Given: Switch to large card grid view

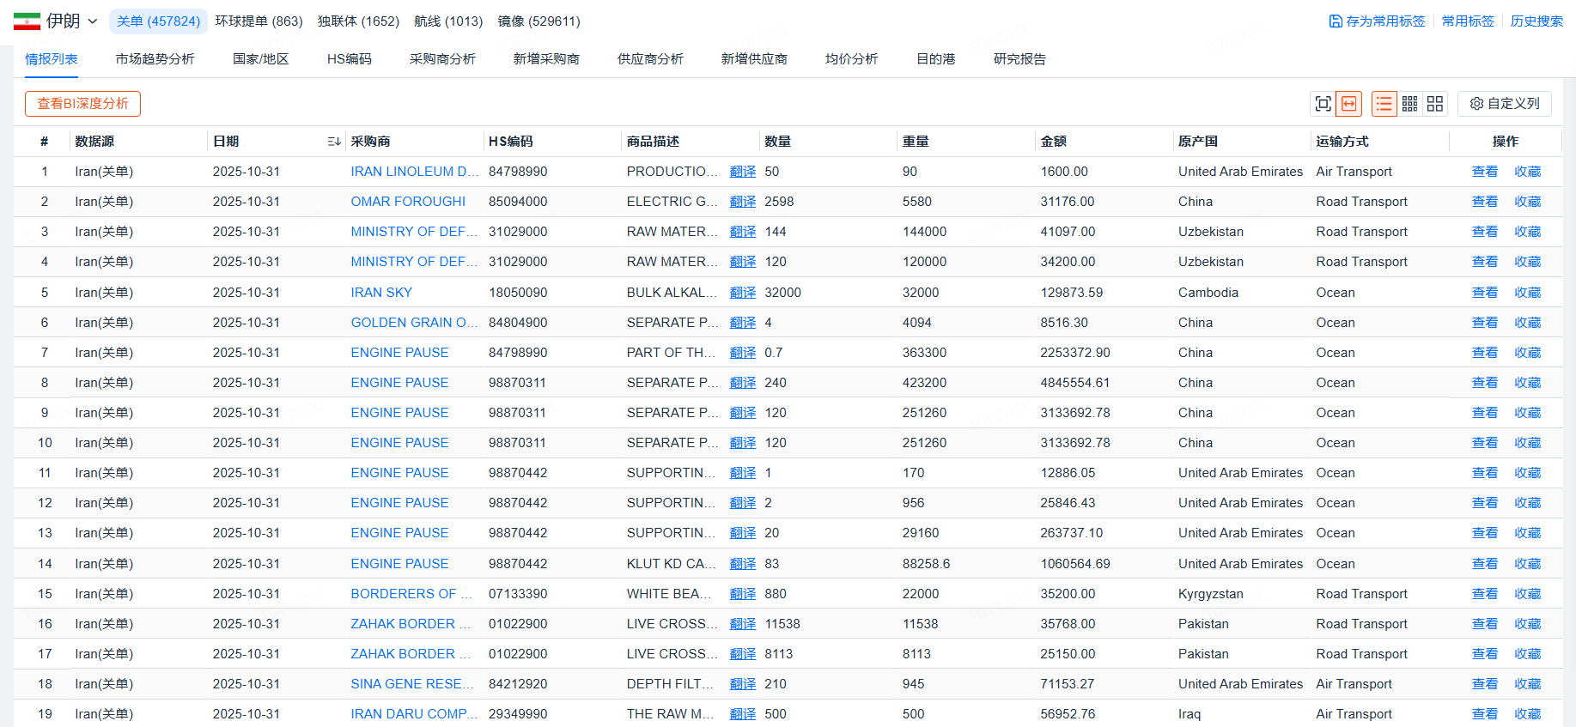Looking at the screenshot, I should (1435, 104).
